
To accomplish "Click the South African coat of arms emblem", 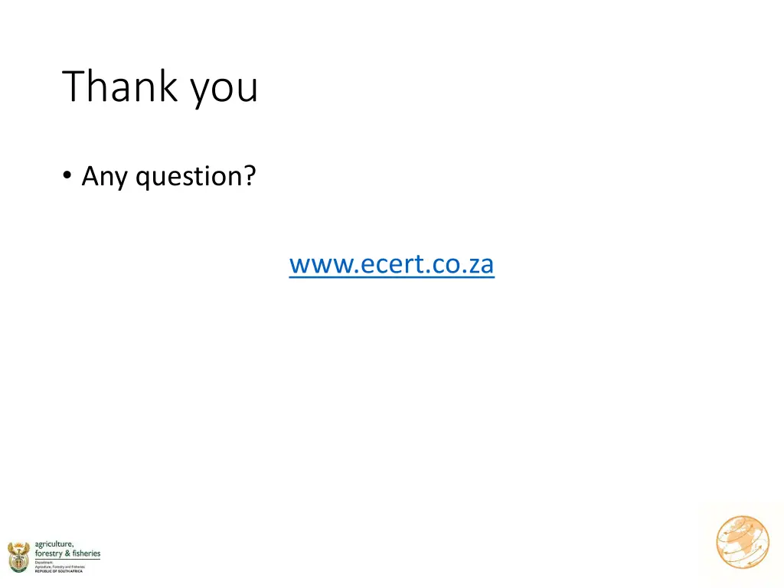I will pyautogui.click(x=18, y=557).
